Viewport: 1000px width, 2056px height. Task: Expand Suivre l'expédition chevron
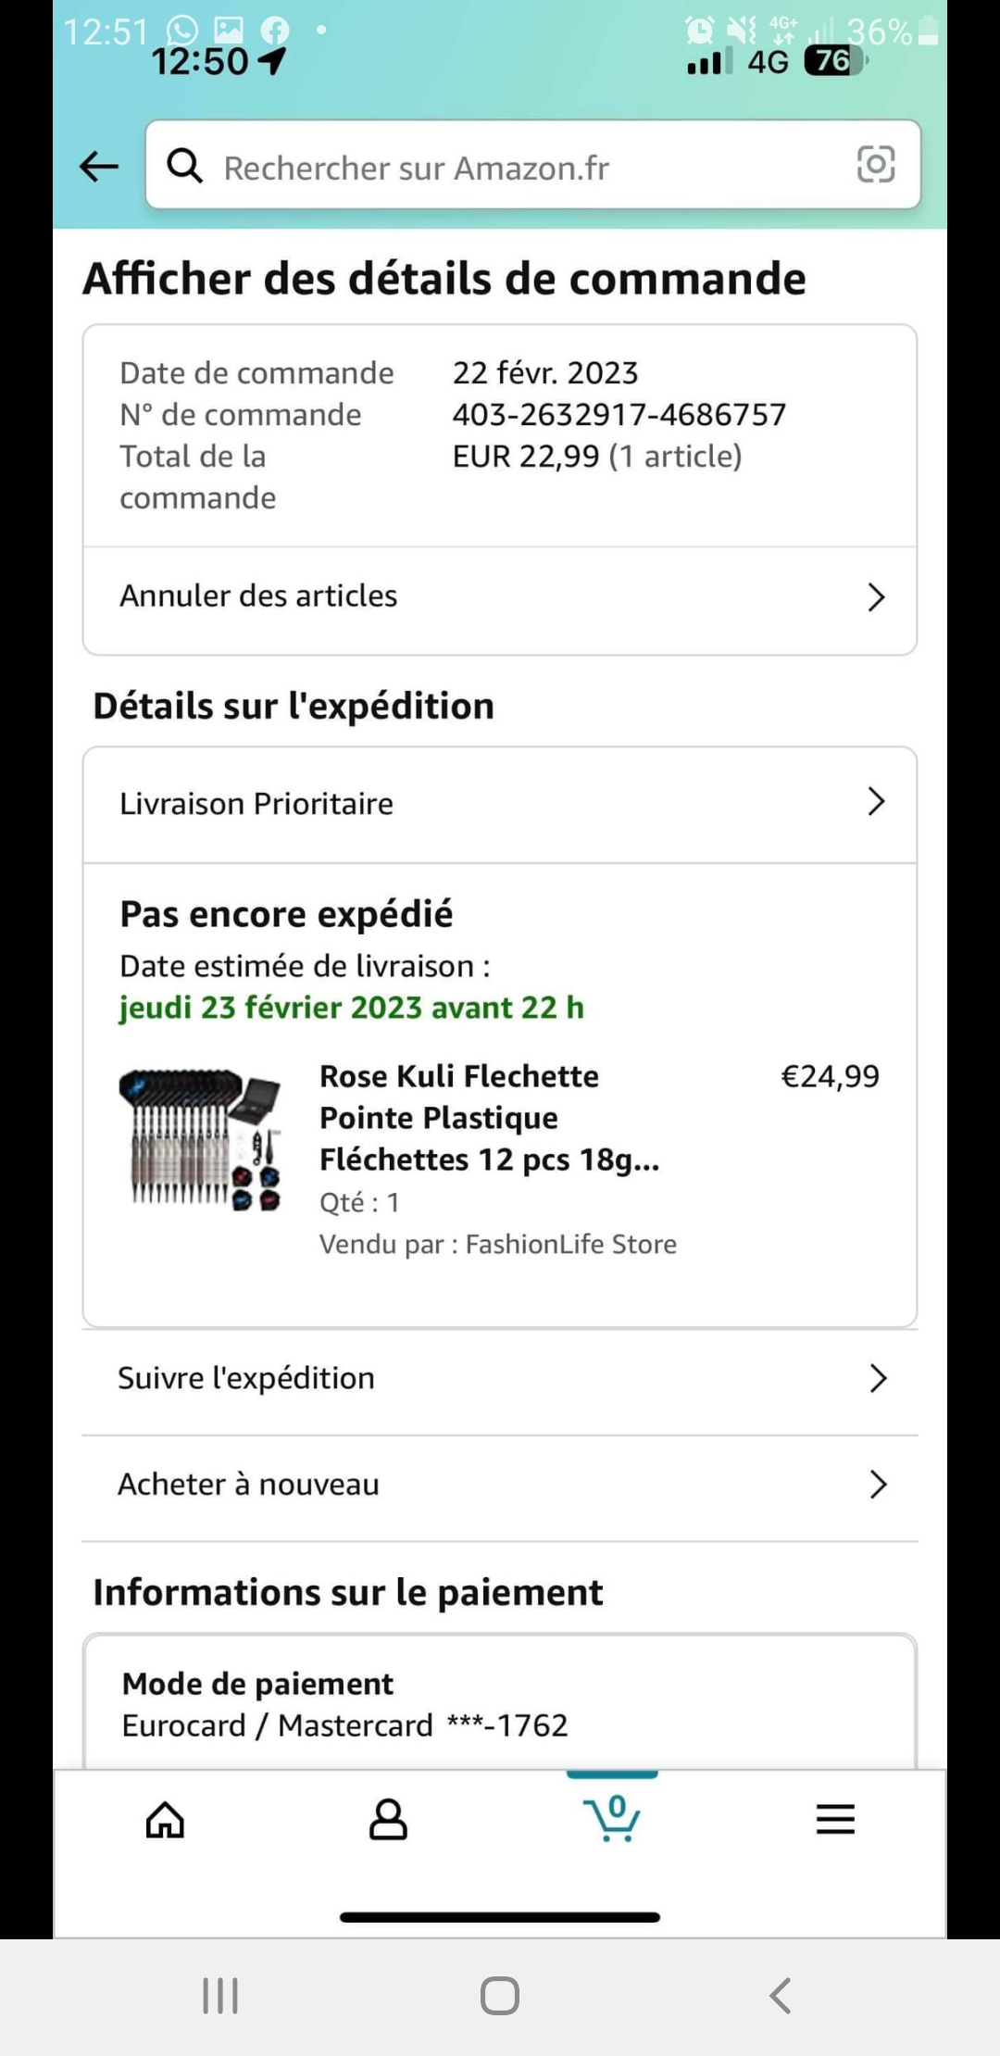pyautogui.click(x=878, y=1378)
